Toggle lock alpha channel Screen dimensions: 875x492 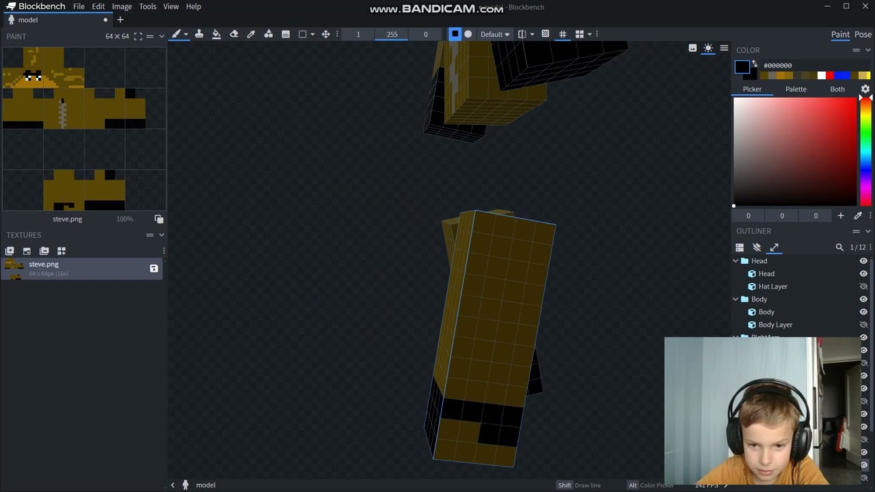pyautogui.click(x=545, y=34)
